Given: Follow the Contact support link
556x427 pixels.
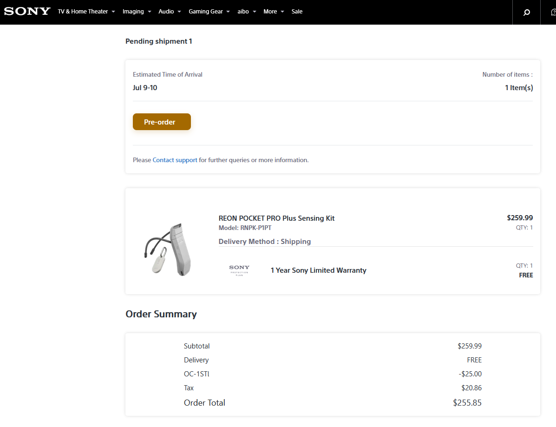Looking at the screenshot, I should coord(175,160).
